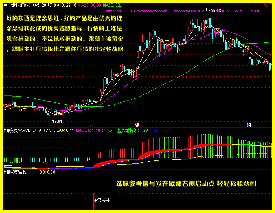Screen dimensions: 275x213
Task: Click the 趋势维持线: 1.20 label
Action: (x=132, y=130)
